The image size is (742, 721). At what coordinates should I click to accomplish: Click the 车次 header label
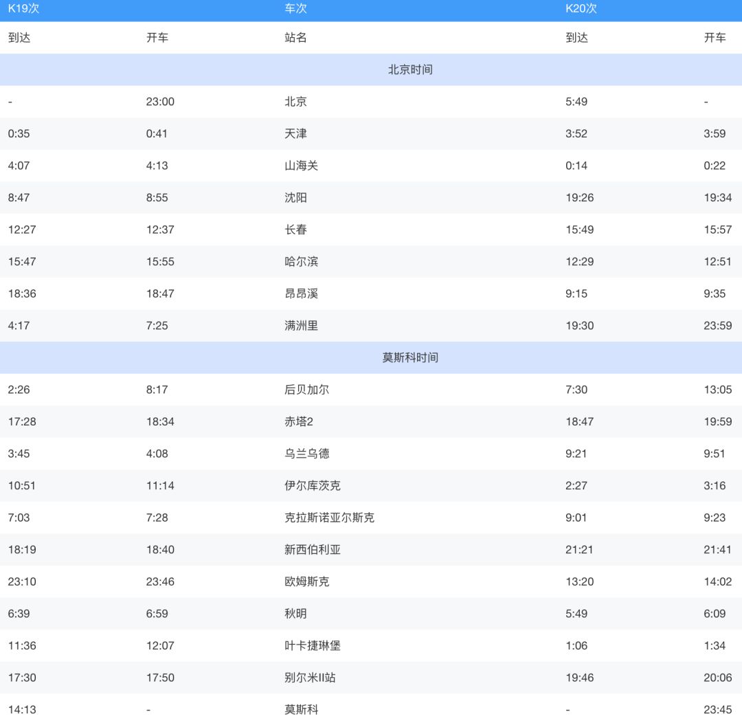[x=295, y=9]
